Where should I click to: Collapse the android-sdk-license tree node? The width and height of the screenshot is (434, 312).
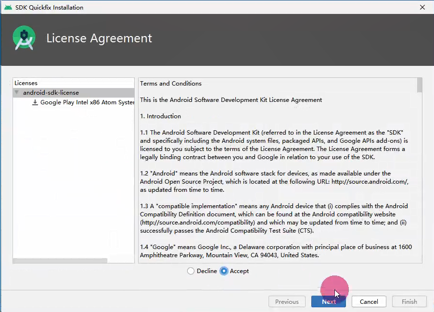17,92
